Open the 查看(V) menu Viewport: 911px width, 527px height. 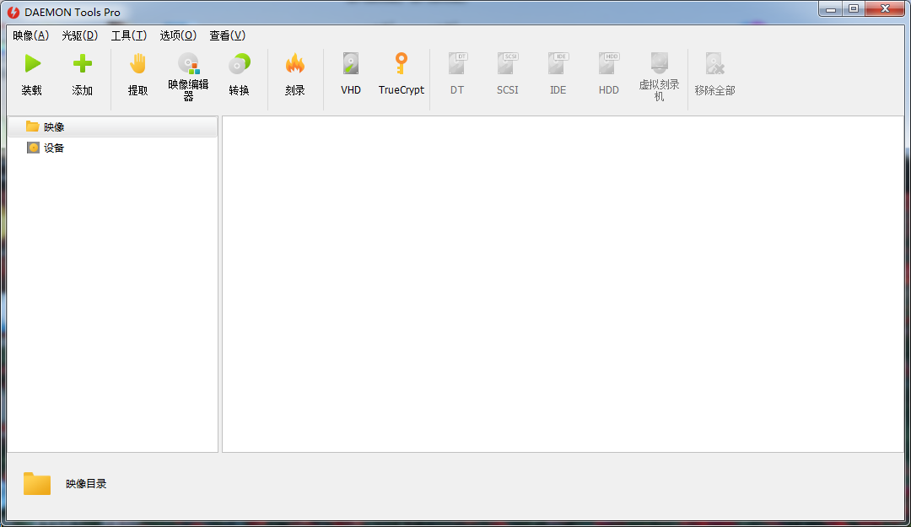228,35
